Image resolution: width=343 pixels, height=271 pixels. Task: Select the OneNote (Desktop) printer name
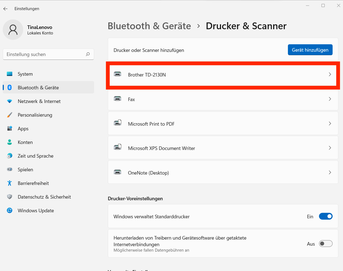click(148, 173)
